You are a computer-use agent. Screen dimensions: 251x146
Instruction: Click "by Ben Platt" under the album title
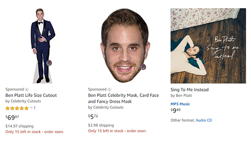[x=181, y=95]
